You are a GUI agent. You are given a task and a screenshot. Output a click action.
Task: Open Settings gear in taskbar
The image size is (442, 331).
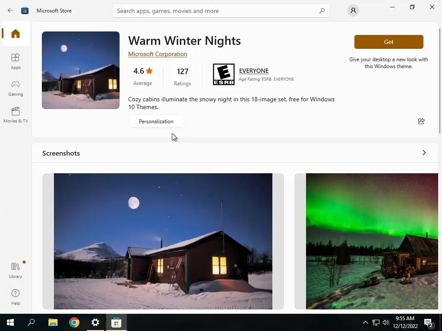[95, 322]
